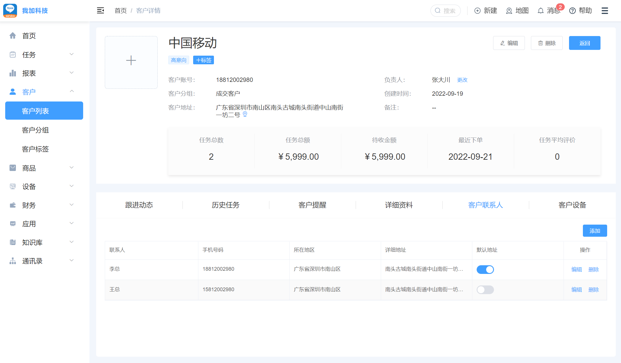
Task: Click the blue 返回 button
Action: 584,43
